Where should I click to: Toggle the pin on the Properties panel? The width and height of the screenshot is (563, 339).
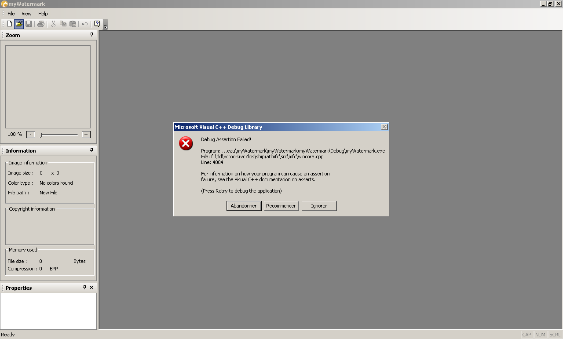pyautogui.click(x=85, y=287)
